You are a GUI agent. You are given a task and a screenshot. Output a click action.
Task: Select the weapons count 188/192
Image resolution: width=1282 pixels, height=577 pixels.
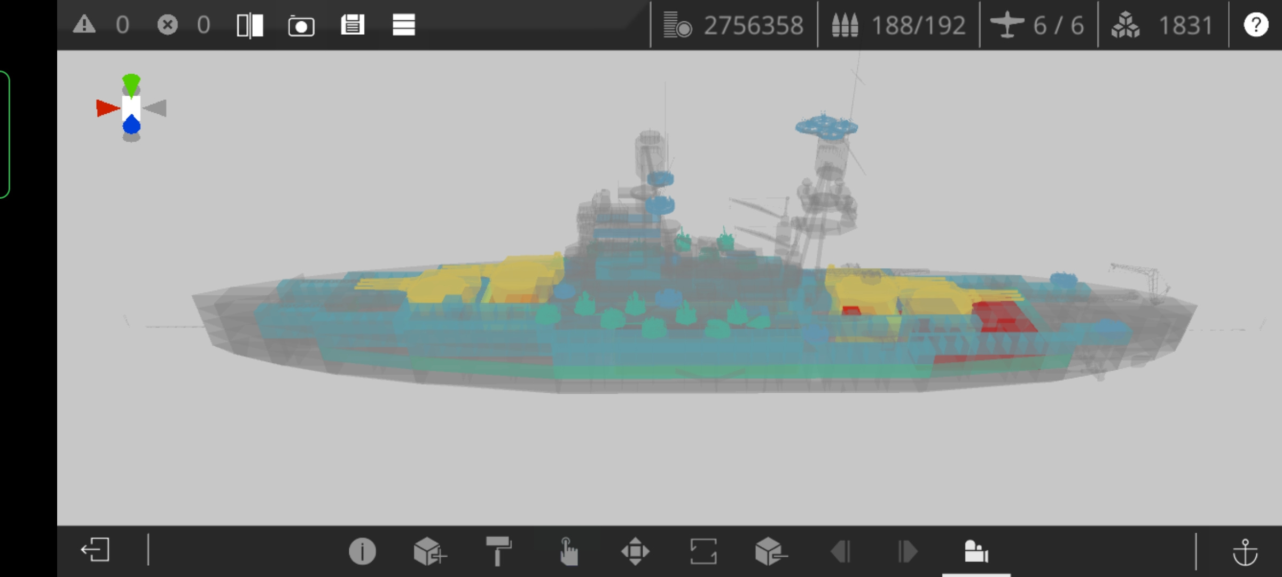coord(918,25)
